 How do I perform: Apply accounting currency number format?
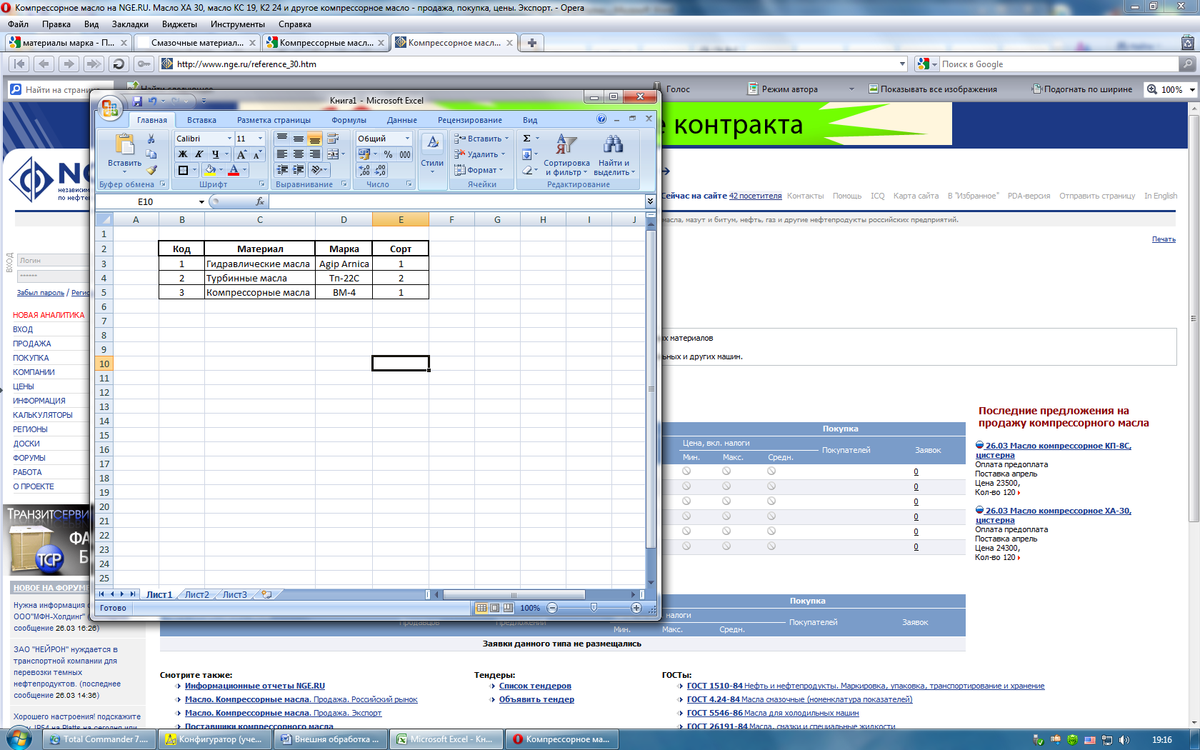point(364,154)
